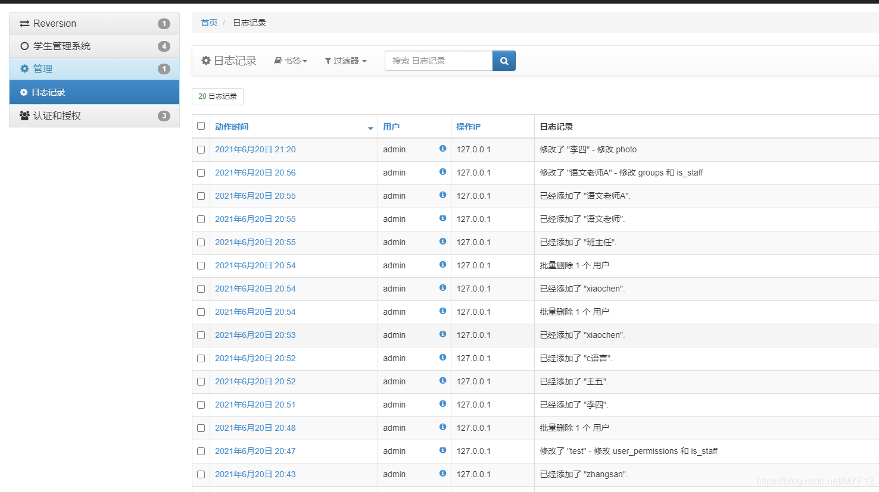Click the 20 日志记录 count button
This screenshot has width=879, height=492.
click(x=217, y=96)
